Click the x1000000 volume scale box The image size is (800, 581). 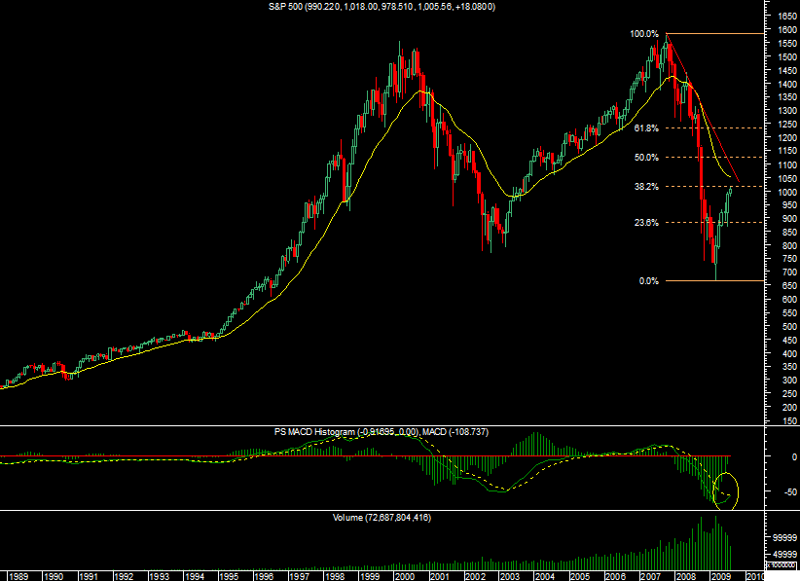782,565
